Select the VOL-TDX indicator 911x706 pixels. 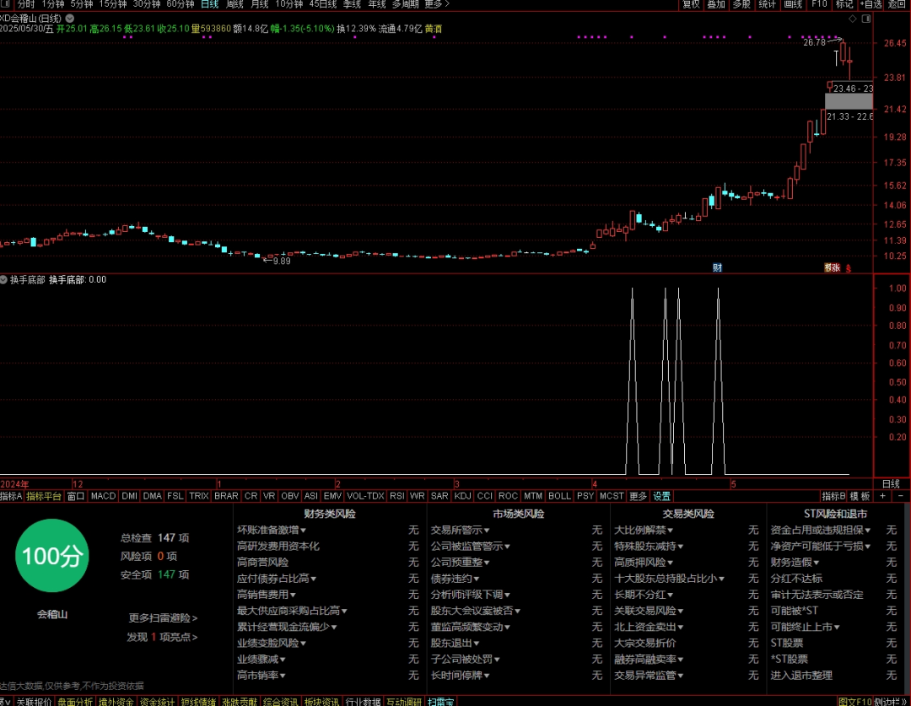pyautogui.click(x=365, y=496)
